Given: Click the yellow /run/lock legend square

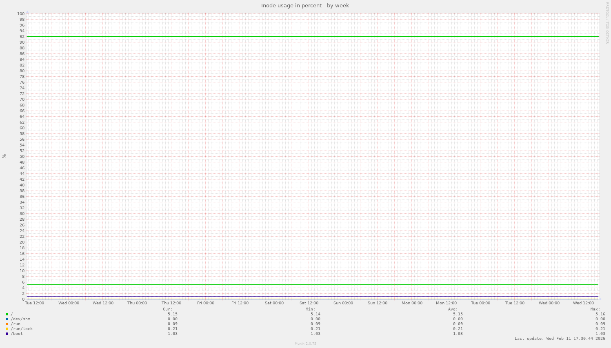Looking at the screenshot, I should tap(7, 328).
